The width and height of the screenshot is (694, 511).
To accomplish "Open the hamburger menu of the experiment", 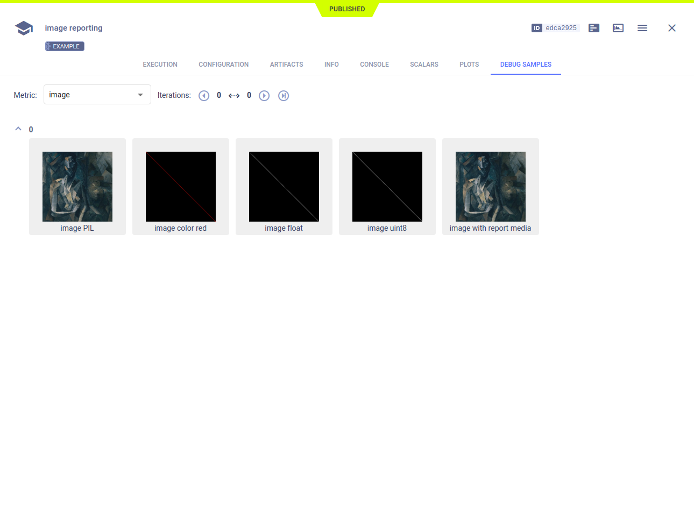I will [642, 27].
